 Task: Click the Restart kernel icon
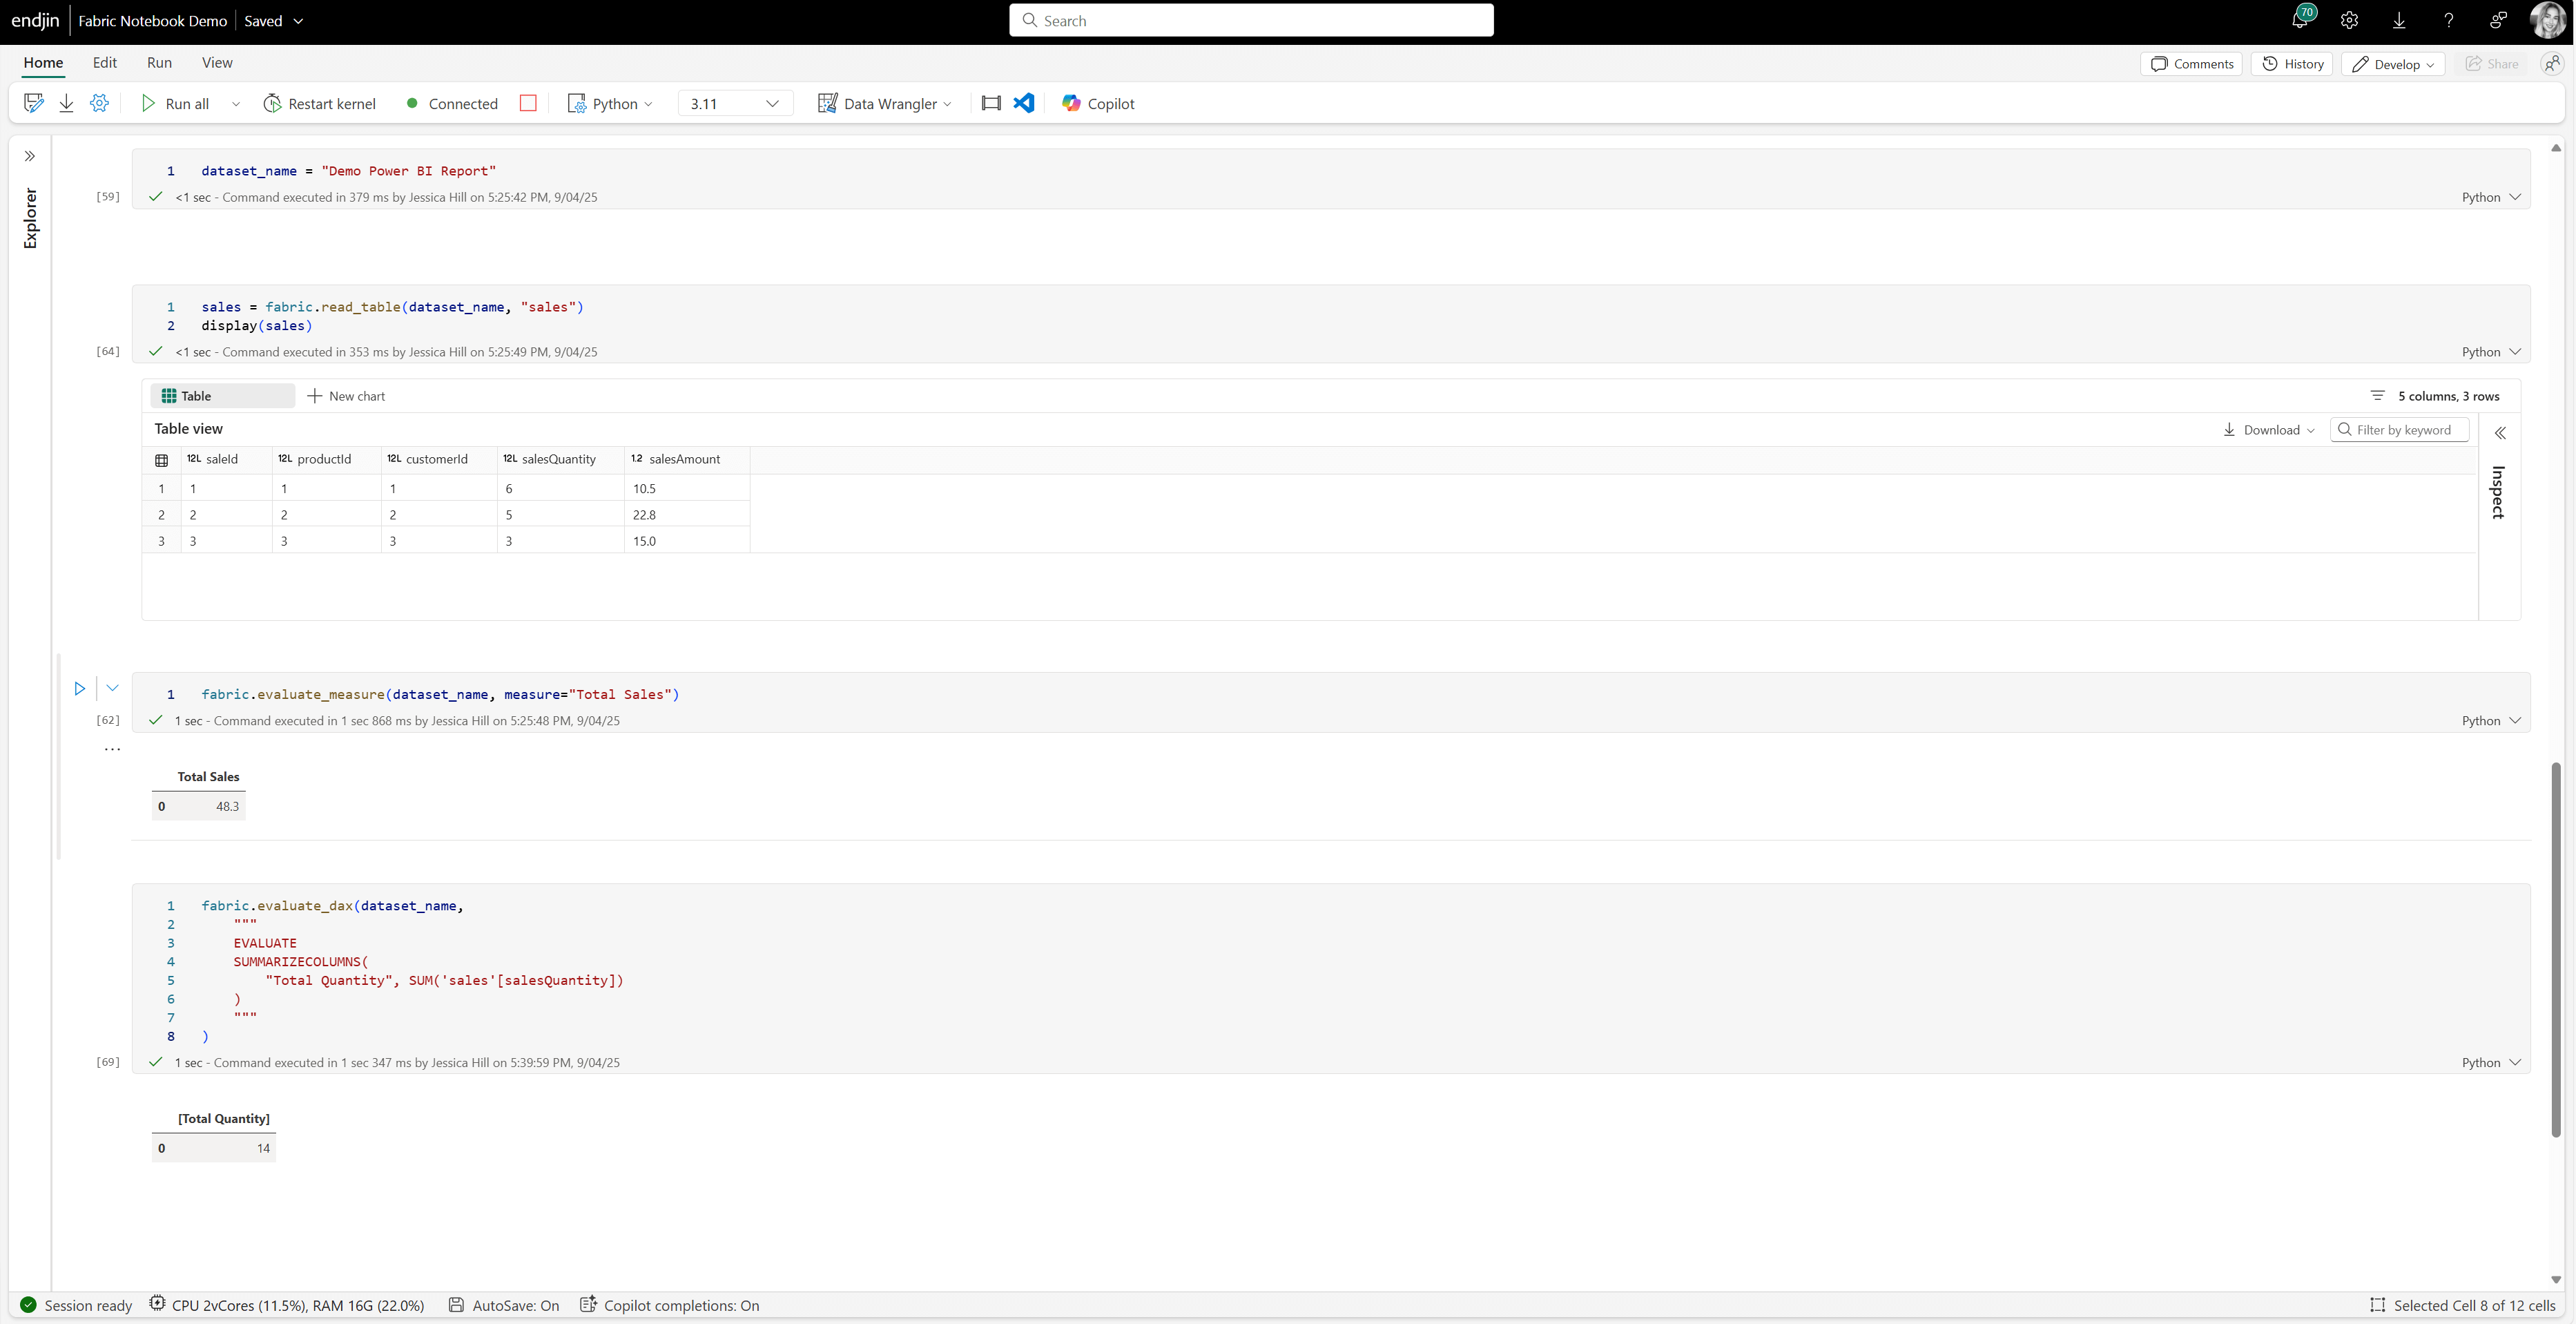[x=272, y=103]
